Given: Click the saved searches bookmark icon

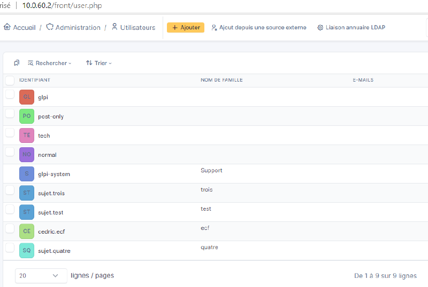Looking at the screenshot, I should point(17,63).
